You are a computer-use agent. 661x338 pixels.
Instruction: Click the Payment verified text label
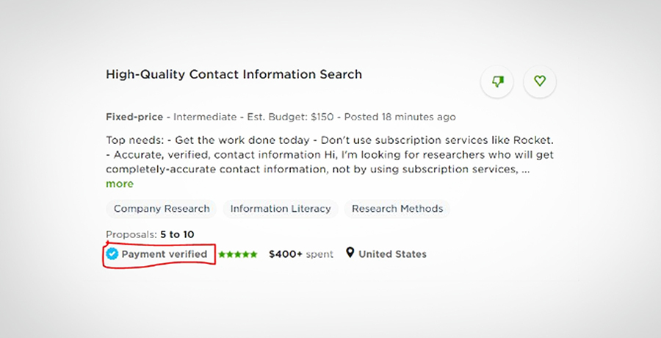click(165, 254)
